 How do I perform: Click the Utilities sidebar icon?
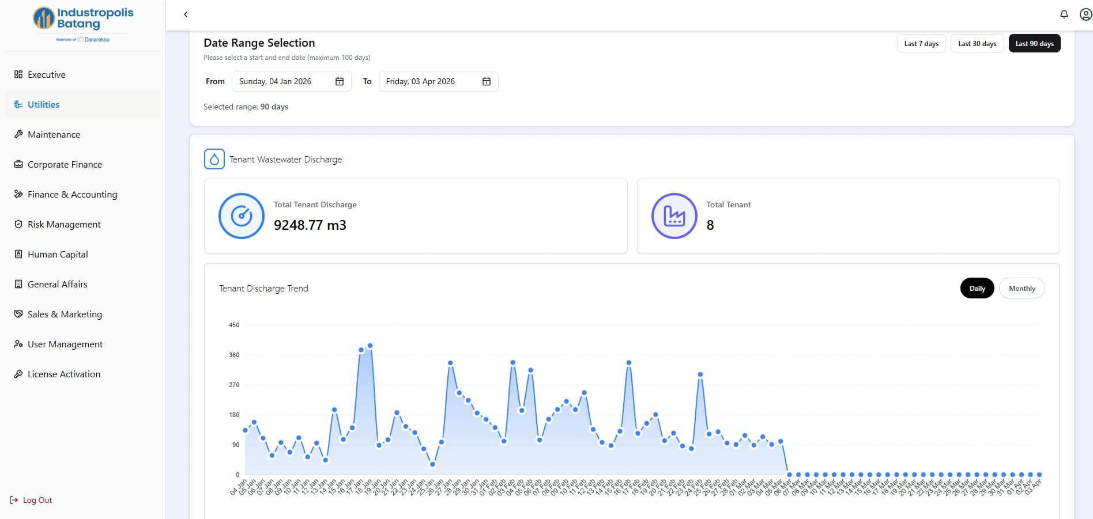point(18,104)
